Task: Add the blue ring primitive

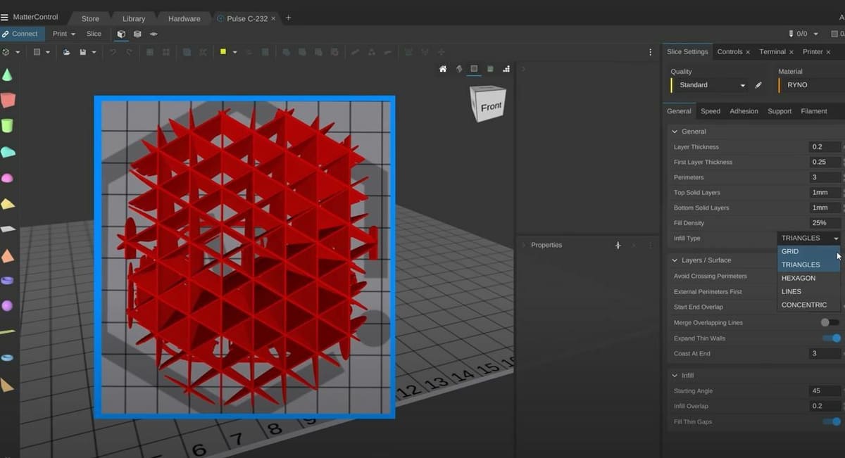Action: point(7,357)
